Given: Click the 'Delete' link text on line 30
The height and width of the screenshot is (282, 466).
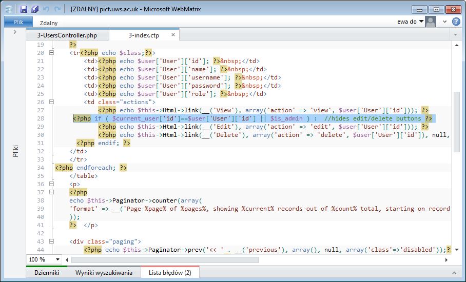Looking at the screenshot, I should pos(227,135).
